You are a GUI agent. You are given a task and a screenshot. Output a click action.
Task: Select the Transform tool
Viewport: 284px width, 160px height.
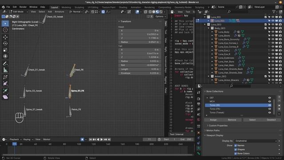pos(5,56)
